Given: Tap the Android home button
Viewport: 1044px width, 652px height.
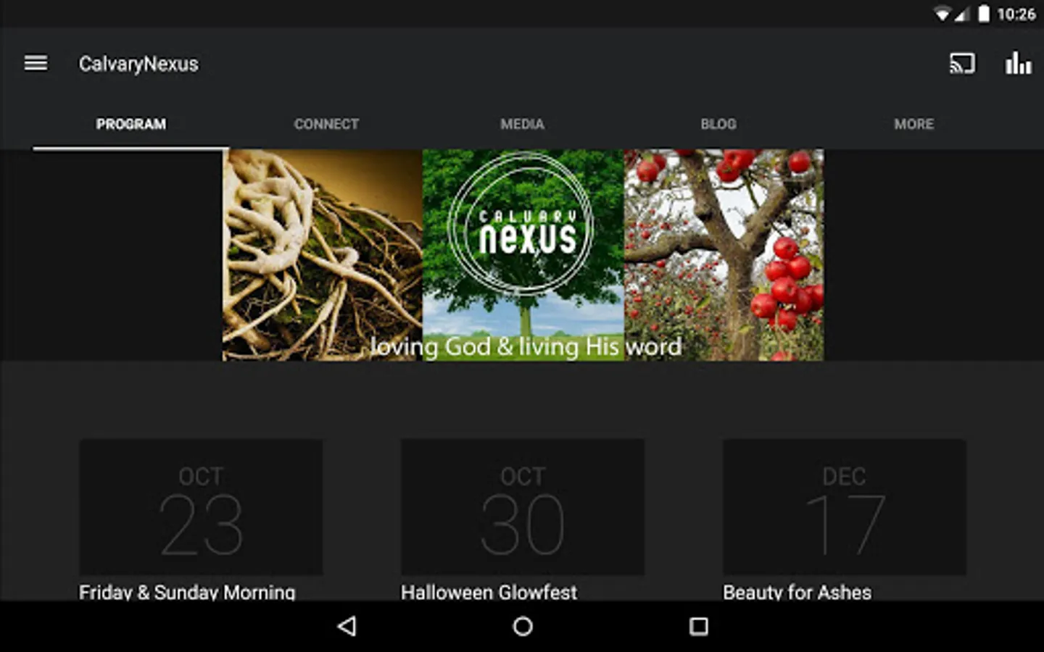Looking at the screenshot, I should tap(523, 626).
